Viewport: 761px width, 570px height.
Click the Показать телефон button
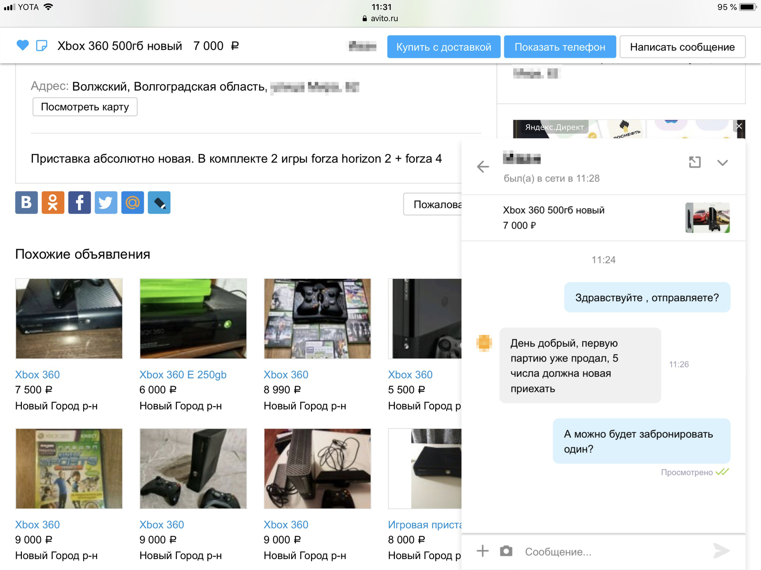point(560,47)
